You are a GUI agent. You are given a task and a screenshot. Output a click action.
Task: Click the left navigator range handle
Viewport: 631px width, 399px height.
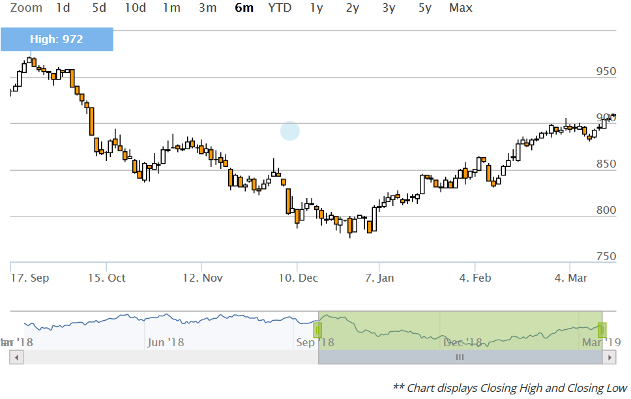click(317, 330)
